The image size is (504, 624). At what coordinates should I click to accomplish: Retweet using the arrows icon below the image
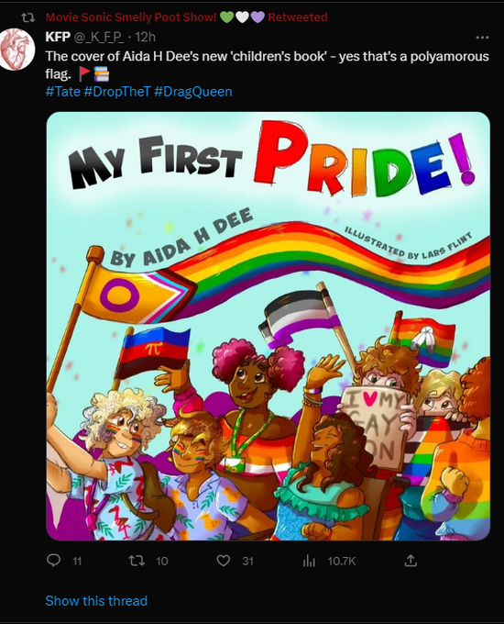tap(137, 561)
